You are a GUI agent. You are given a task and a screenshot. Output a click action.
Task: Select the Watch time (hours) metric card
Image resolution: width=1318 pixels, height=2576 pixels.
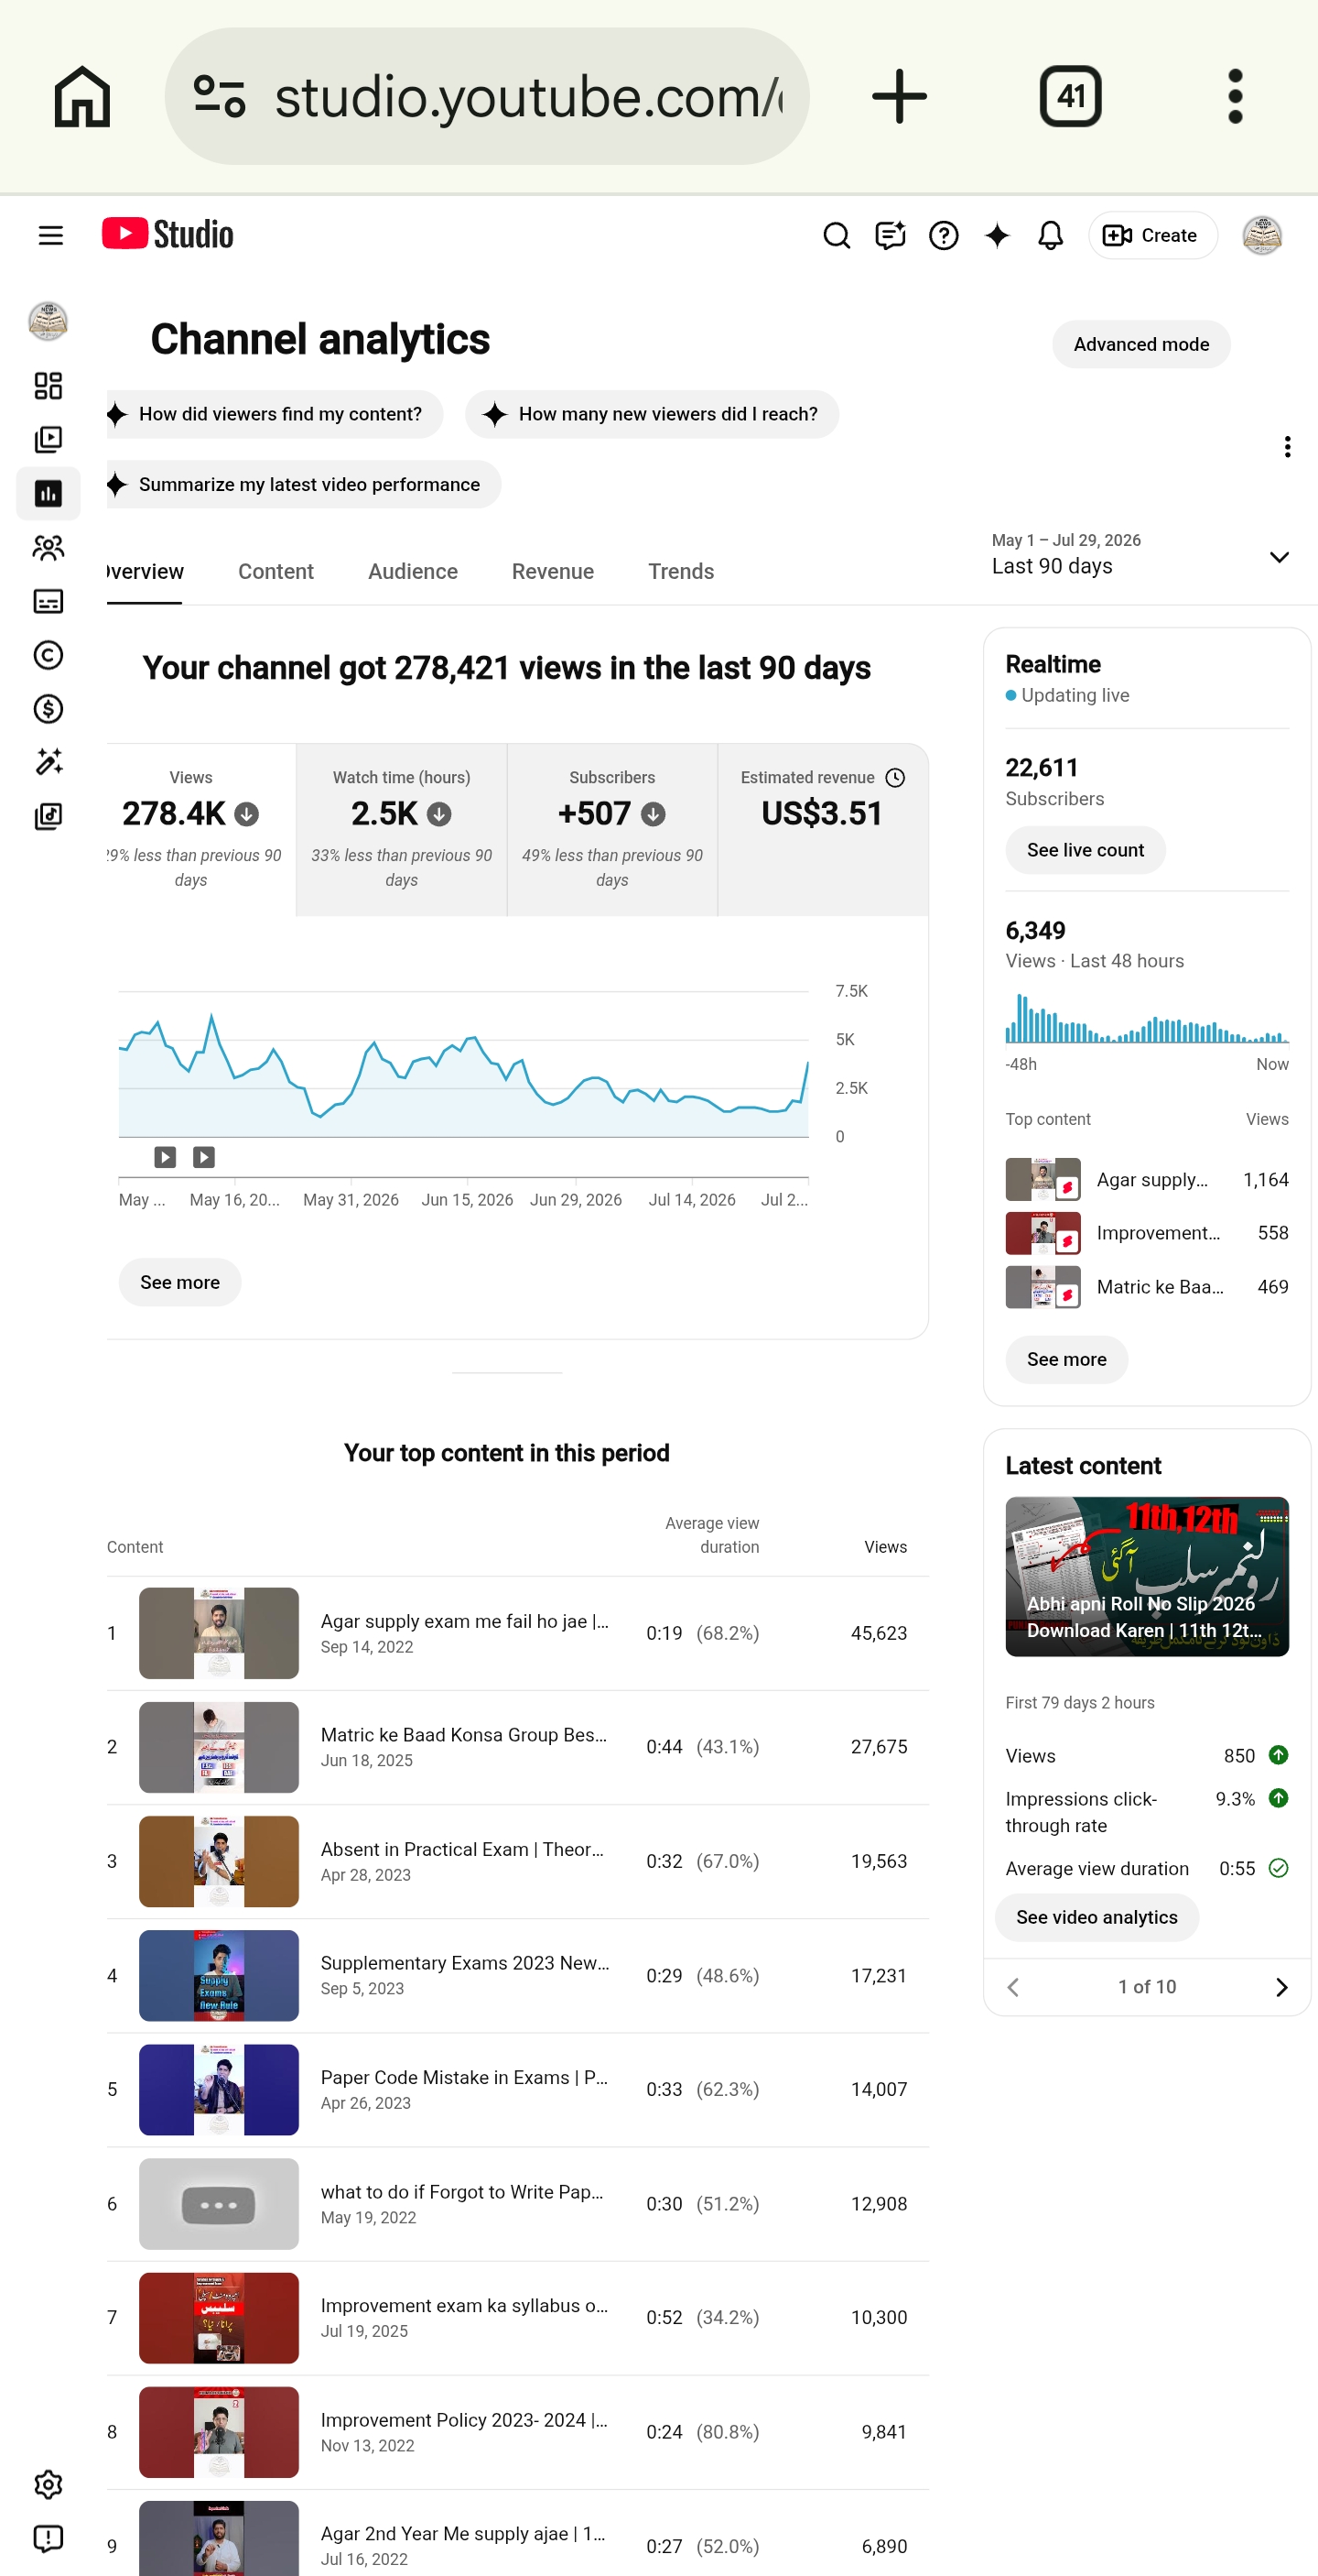(402, 829)
